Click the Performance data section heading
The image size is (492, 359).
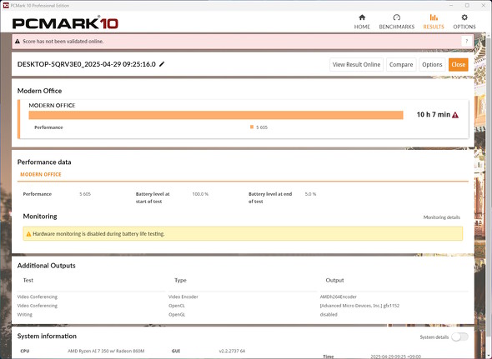(44, 162)
